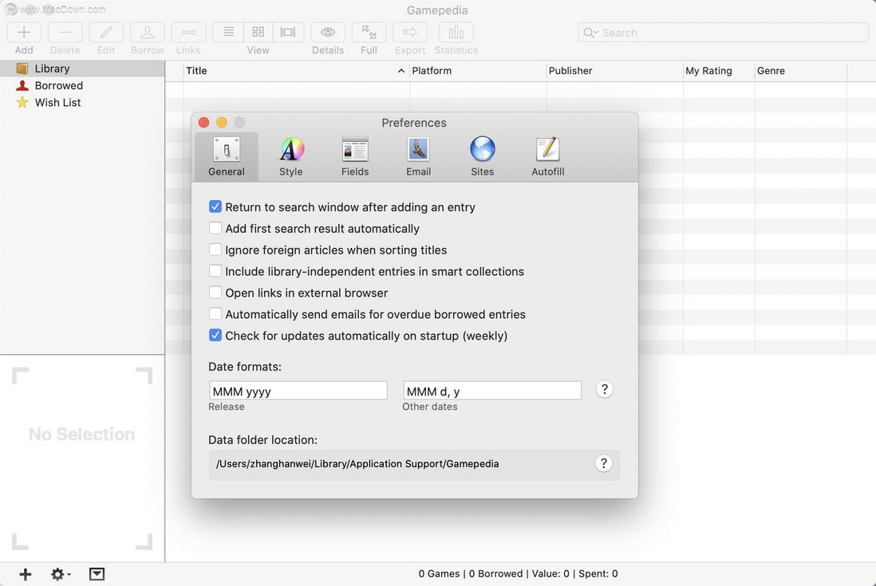Click the date formats help button
Image resolution: width=876 pixels, height=586 pixels.
[x=605, y=389]
